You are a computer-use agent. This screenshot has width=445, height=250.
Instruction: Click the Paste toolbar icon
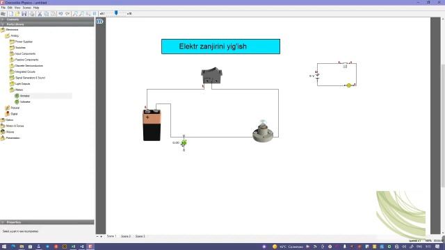(x=53, y=14)
